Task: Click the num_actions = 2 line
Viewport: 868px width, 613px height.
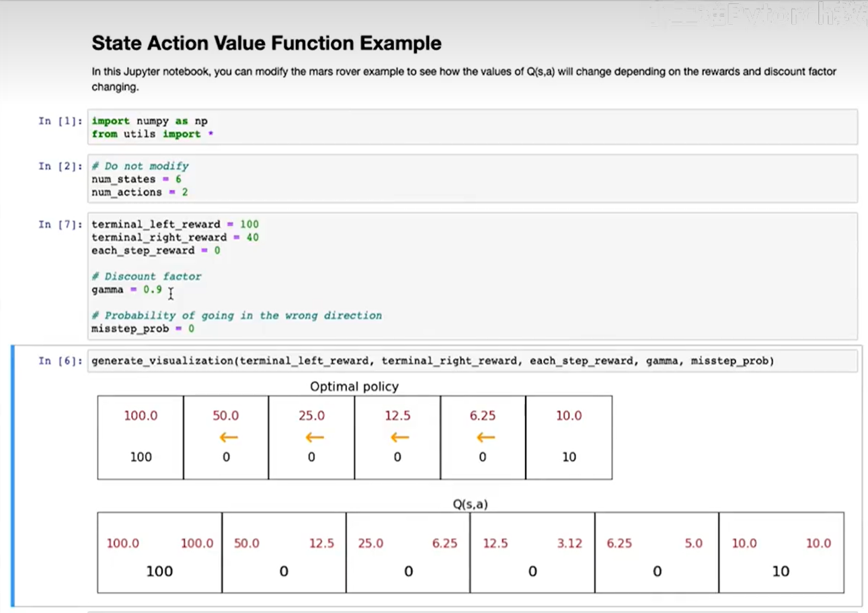Action: click(140, 192)
